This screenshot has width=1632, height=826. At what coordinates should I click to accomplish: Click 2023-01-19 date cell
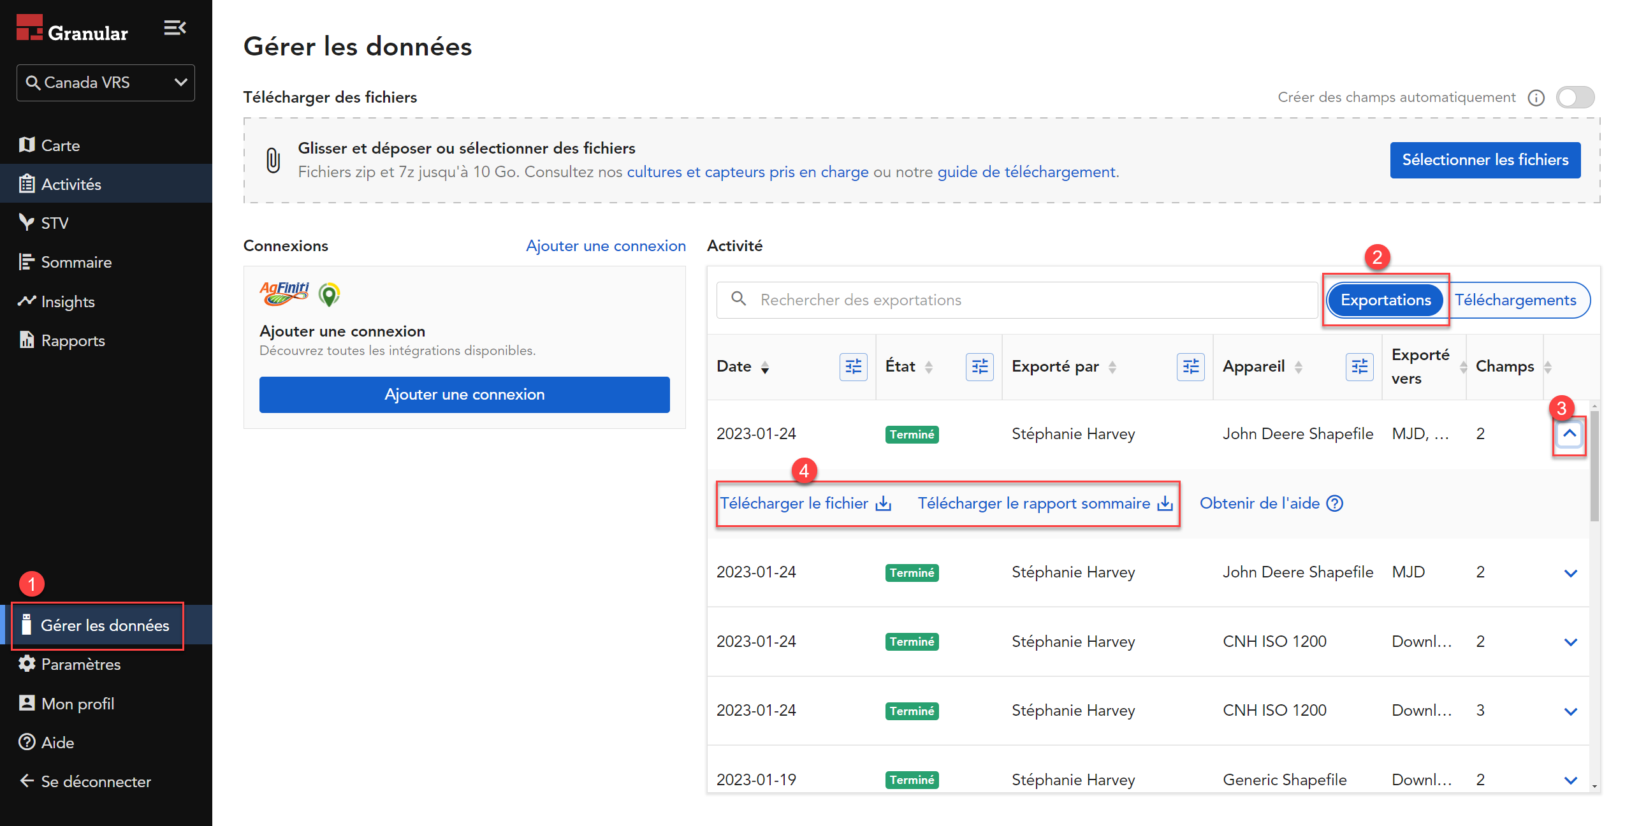[756, 780]
